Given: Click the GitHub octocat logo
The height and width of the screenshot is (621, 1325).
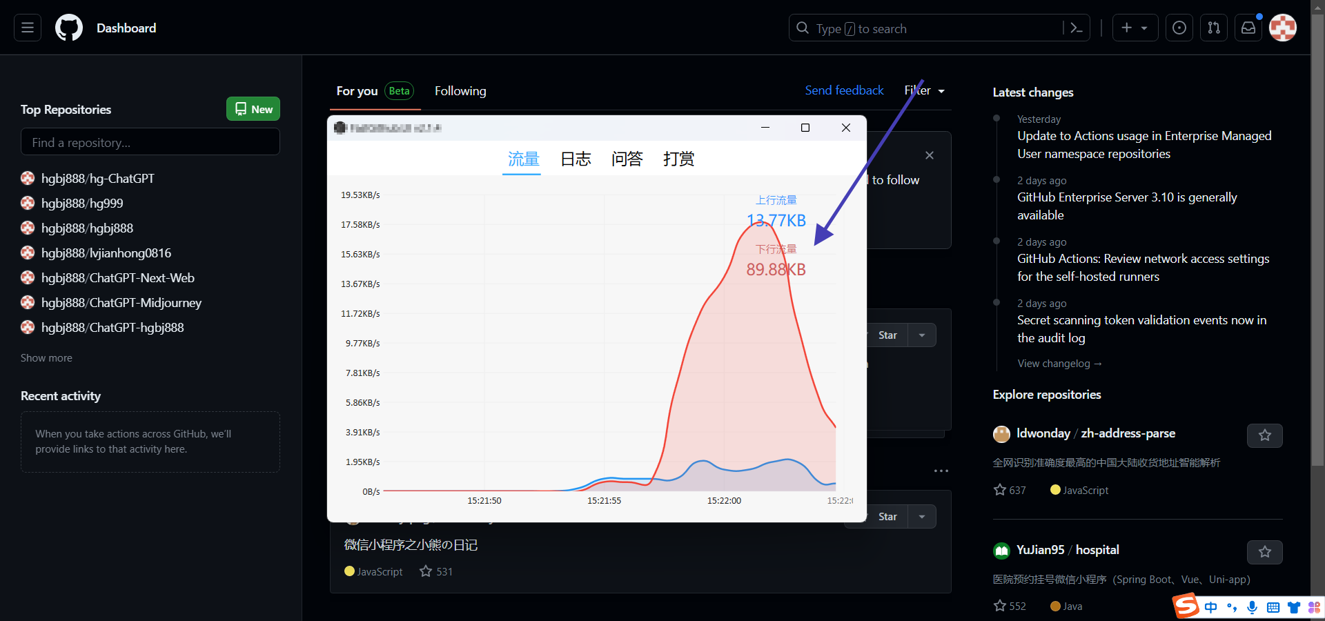Looking at the screenshot, I should click(68, 28).
